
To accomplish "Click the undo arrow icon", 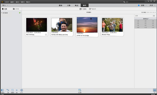I will coord(8,90).
